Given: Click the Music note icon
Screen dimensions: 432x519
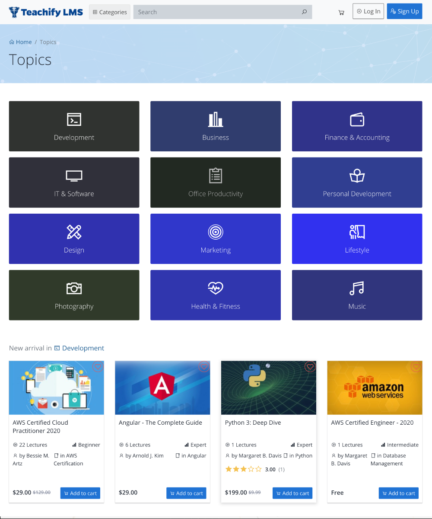Looking at the screenshot, I should (357, 288).
